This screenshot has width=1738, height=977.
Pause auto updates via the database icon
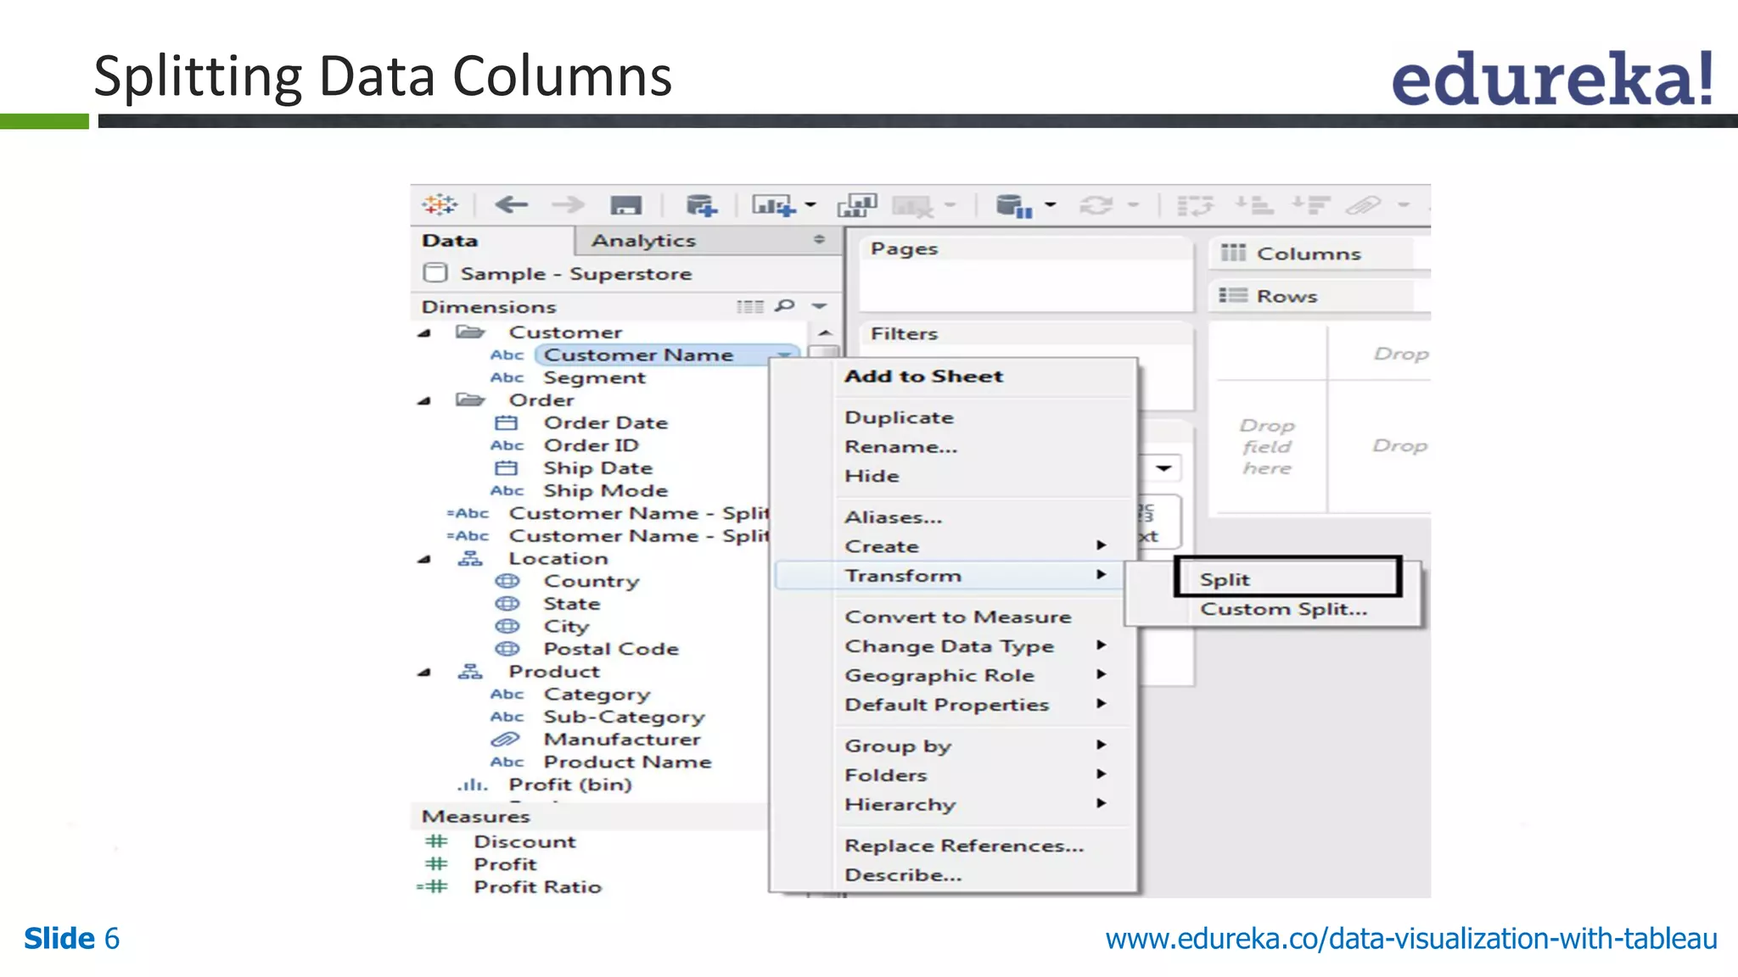[1013, 205]
